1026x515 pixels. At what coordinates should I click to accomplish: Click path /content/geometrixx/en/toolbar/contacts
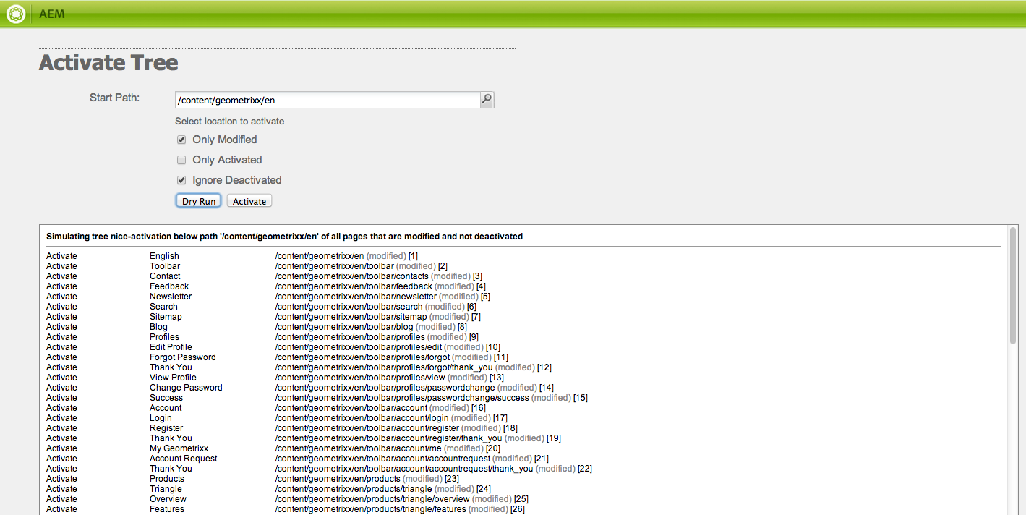click(351, 276)
